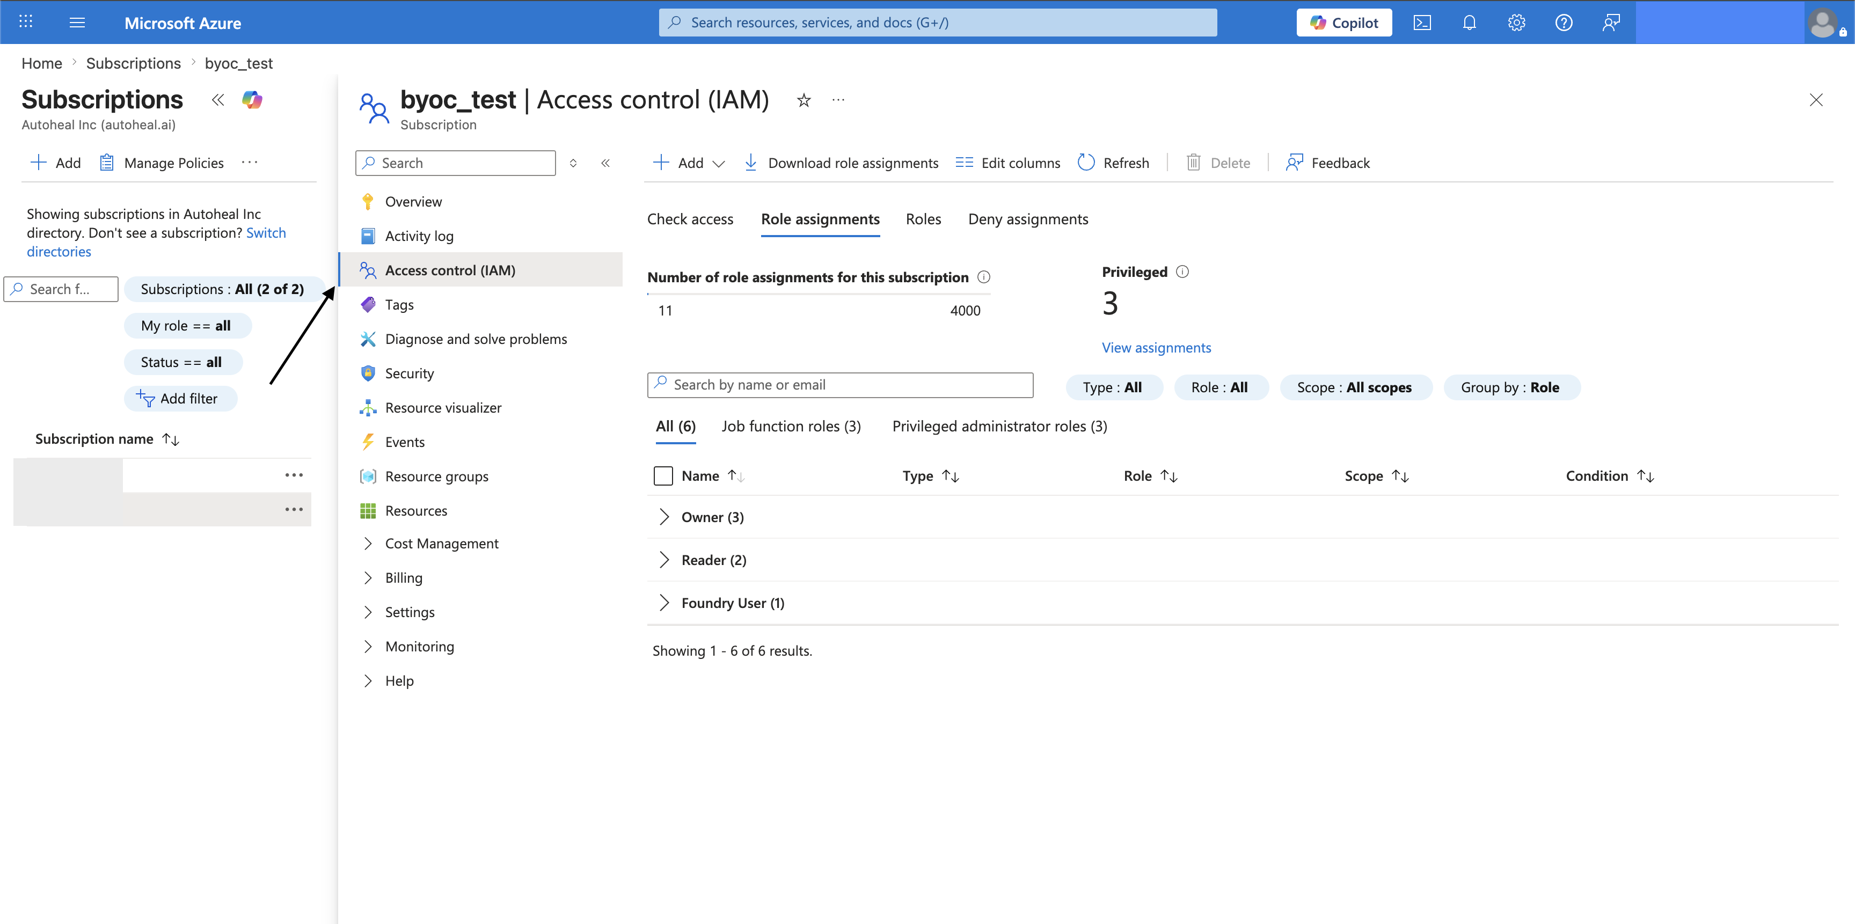Image resolution: width=1855 pixels, height=924 pixels.
Task: Open Cloud Shell from the top bar
Action: pyautogui.click(x=1422, y=23)
